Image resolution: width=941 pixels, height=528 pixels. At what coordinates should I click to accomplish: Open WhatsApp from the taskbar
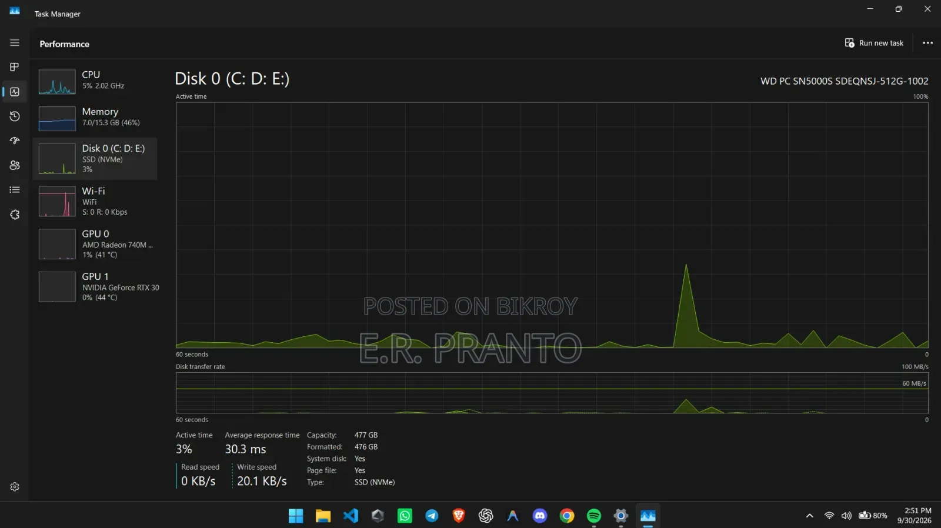pos(405,516)
